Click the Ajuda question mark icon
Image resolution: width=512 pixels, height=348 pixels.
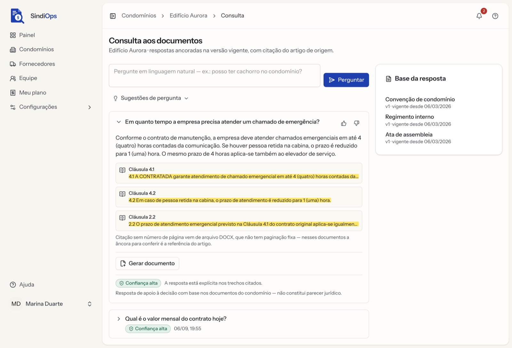coord(13,285)
